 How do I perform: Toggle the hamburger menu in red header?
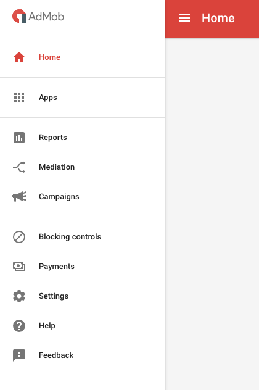pos(184,18)
